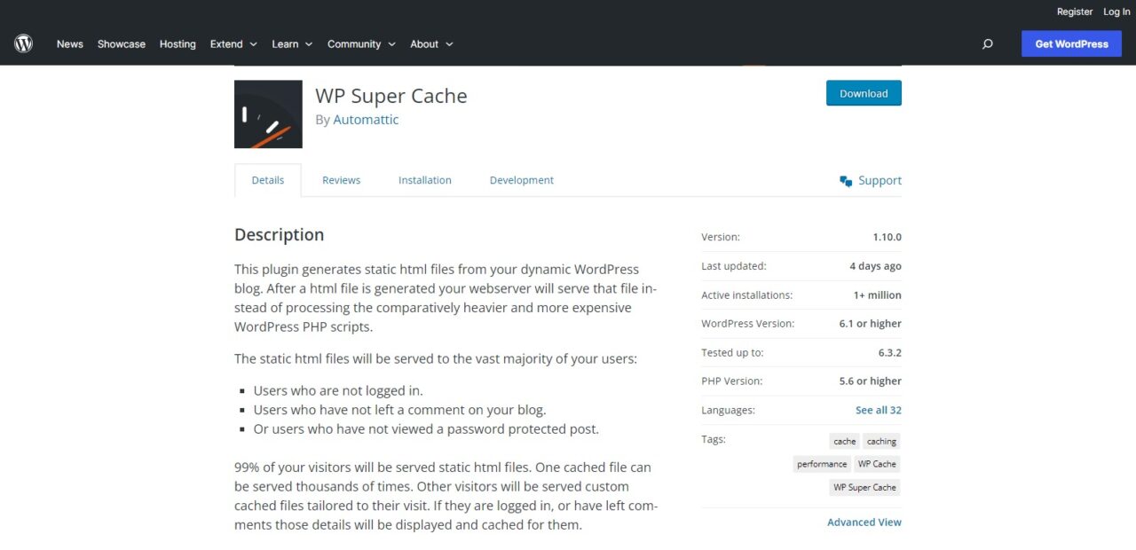Expand the Extend menu chevron
1136x550 pixels.
pyautogui.click(x=254, y=44)
